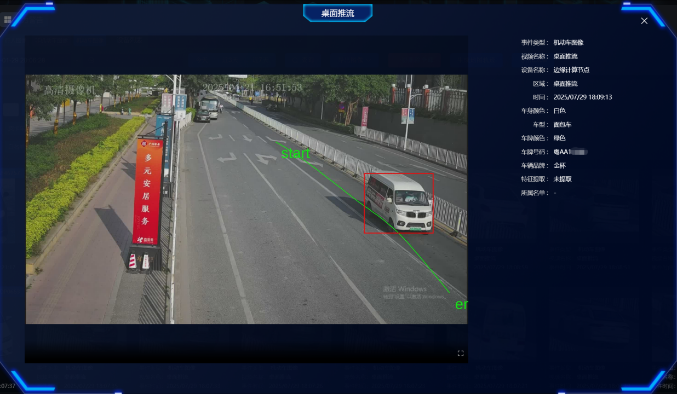The width and height of the screenshot is (677, 394).
Task: Select the red vehicle detection box
Action: tap(398, 203)
